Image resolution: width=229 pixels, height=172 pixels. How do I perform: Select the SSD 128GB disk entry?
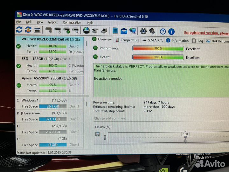50,65
